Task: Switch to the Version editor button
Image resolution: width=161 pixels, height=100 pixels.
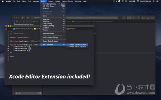Action: coord(138,18)
